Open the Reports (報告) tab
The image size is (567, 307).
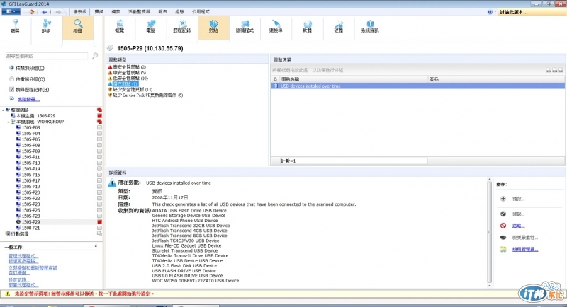(163, 12)
